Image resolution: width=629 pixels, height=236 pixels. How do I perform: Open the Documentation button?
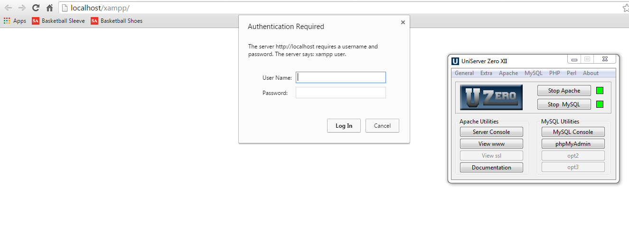tap(491, 168)
